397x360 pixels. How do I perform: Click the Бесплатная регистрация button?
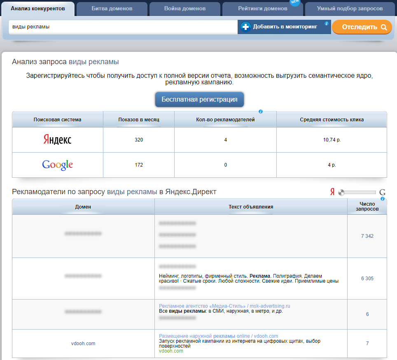tap(199, 100)
